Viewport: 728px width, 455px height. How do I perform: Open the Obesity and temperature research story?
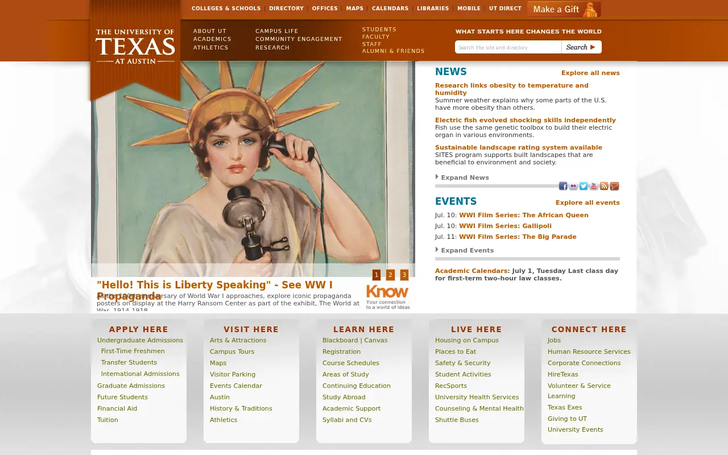pos(512,89)
